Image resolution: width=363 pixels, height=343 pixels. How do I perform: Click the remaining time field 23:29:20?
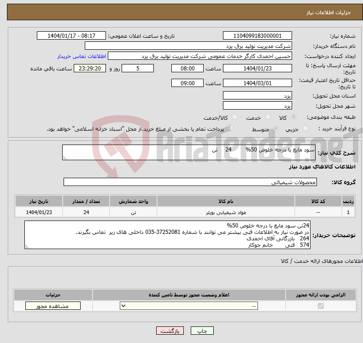point(90,68)
